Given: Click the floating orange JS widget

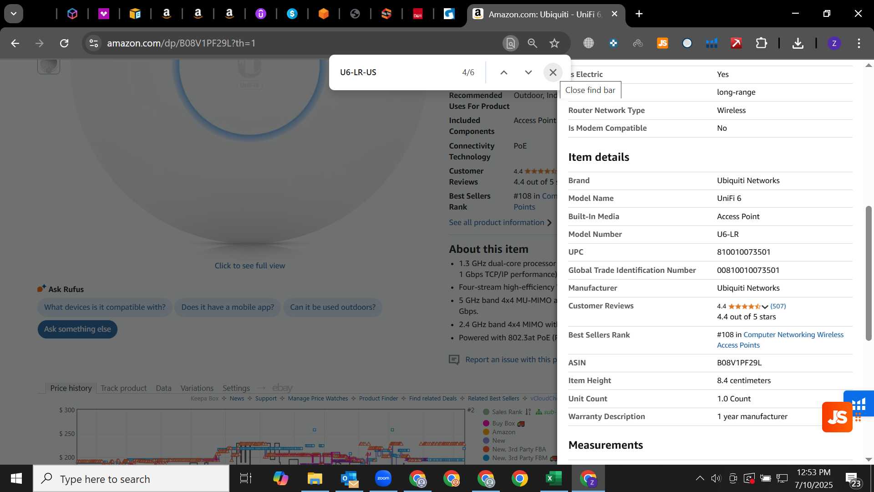Looking at the screenshot, I should pyautogui.click(x=837, y=417).
